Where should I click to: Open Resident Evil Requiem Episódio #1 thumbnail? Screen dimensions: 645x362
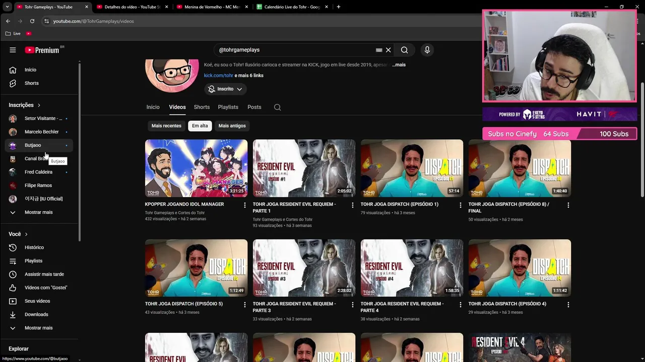304,168
